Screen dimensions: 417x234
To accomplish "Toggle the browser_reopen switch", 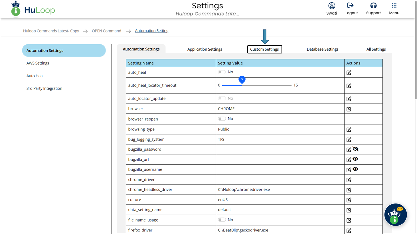I will click(x=222, y=119).
